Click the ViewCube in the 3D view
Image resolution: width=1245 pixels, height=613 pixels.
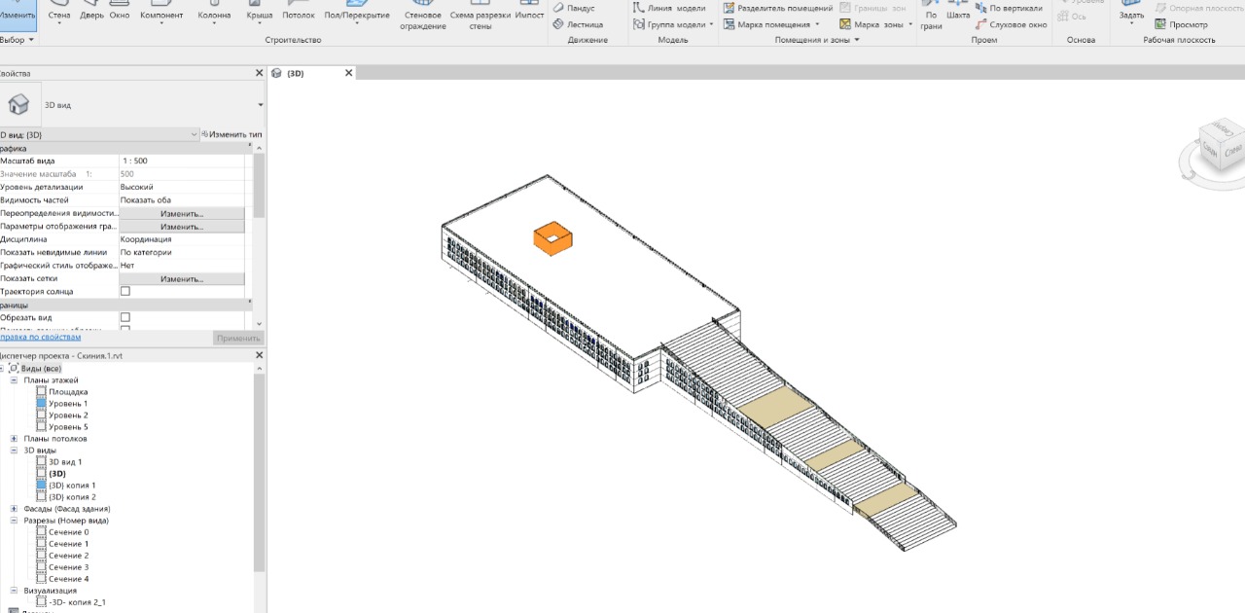(1220, 148)
